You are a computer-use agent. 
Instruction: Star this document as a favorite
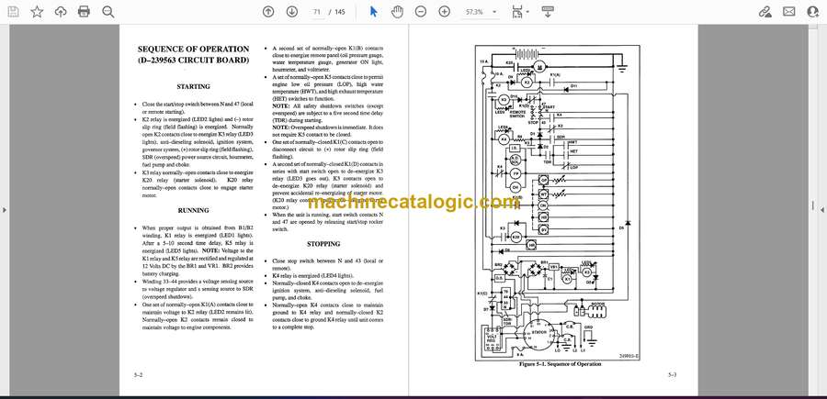coord(37,12)
